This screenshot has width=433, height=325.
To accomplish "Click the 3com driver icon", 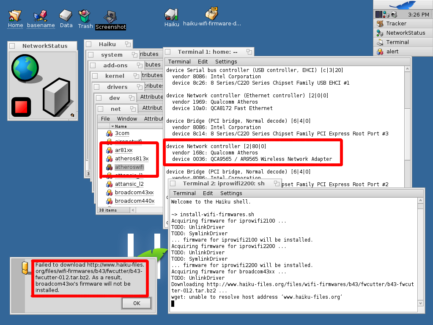I will pos(110,133).
